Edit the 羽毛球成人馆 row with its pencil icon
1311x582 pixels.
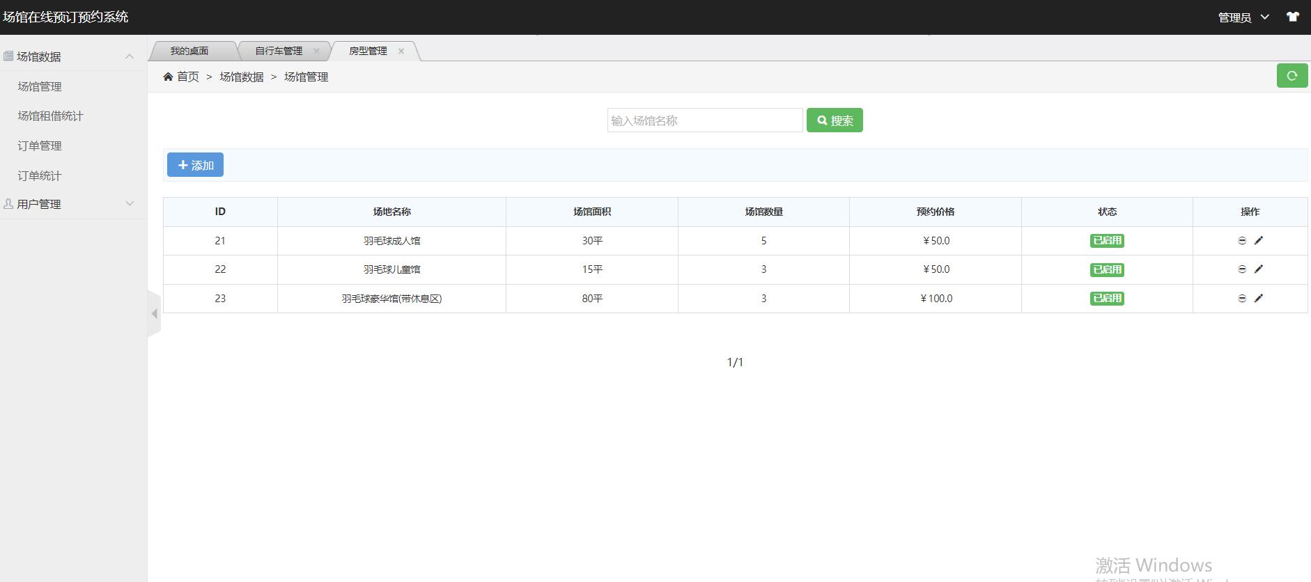[x=1258, y=240]
